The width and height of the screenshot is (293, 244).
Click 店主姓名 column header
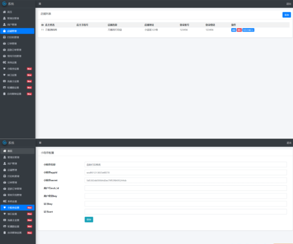tap(50, 25)
